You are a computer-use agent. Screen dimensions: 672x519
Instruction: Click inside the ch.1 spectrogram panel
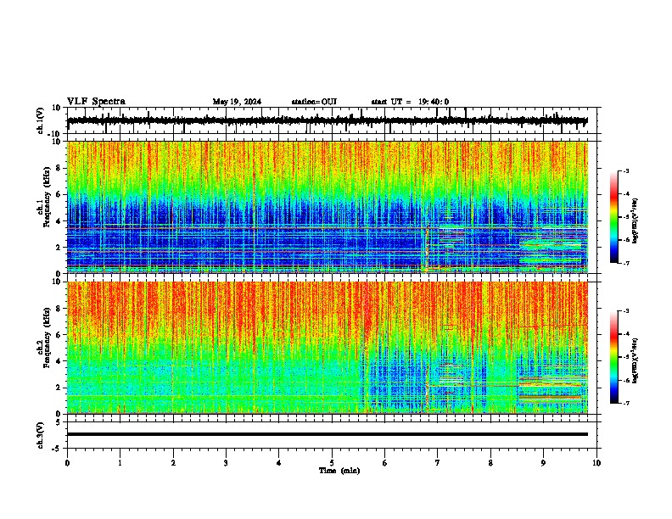(x=328, y=207)
